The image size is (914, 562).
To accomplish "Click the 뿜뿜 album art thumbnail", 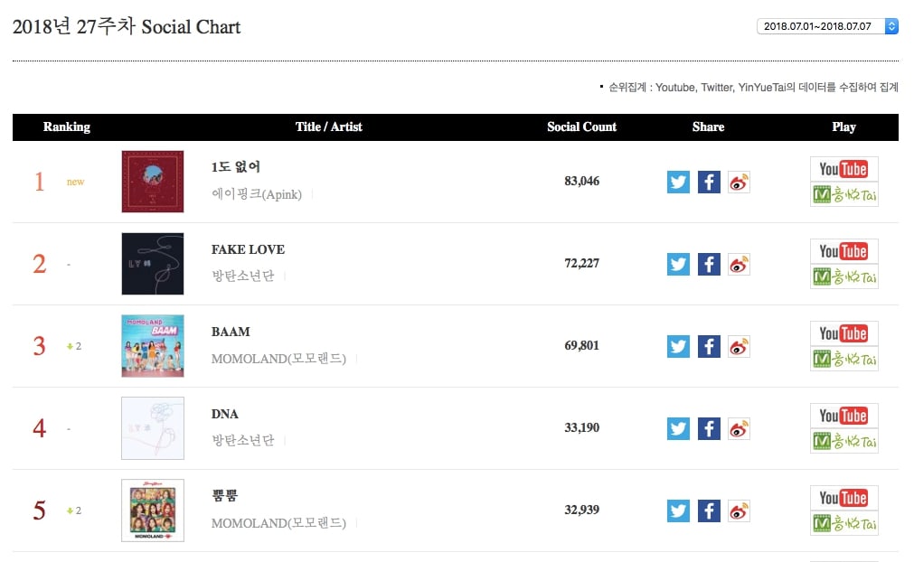I will 153,510.
